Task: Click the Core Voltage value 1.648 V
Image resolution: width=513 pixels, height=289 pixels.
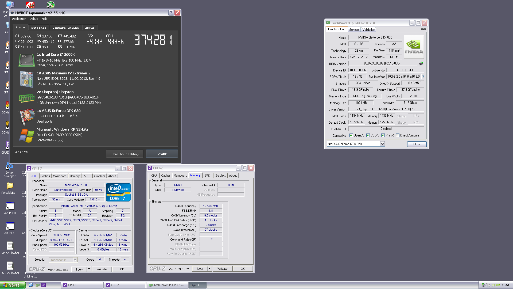Action: [x=95, y=199]
